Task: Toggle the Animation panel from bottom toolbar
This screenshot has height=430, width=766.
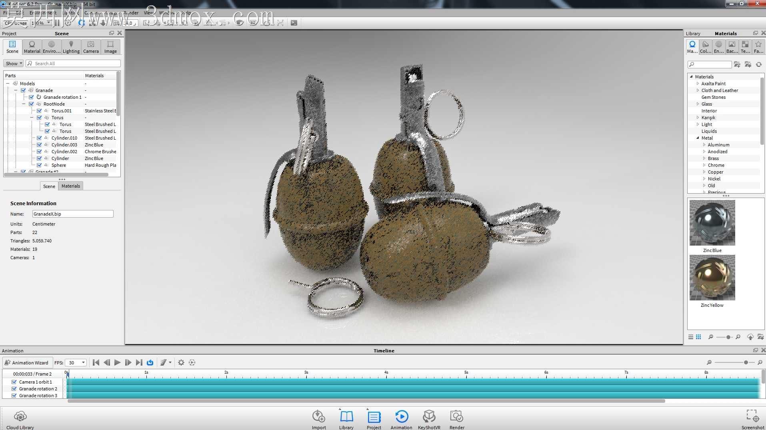Action: [401, 420]
